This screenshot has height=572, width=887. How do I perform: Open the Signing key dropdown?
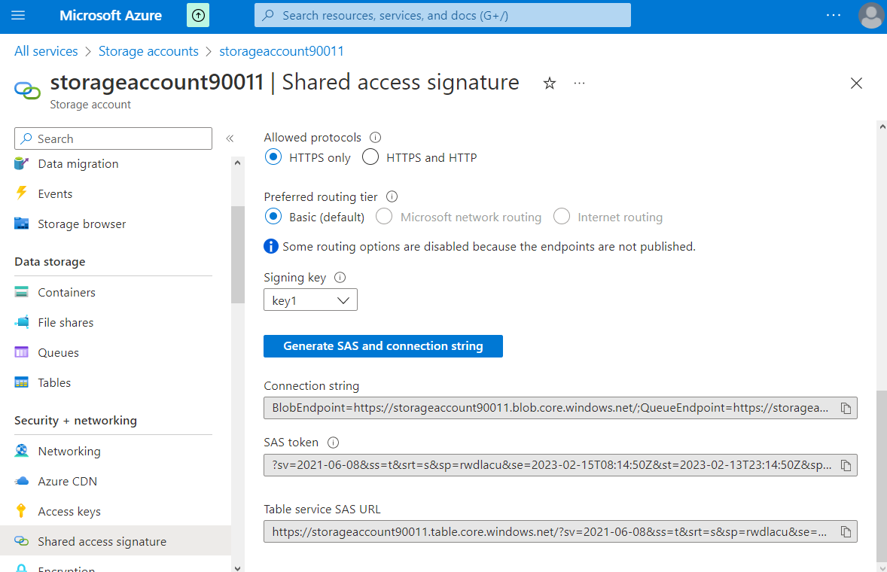[310, 300]
